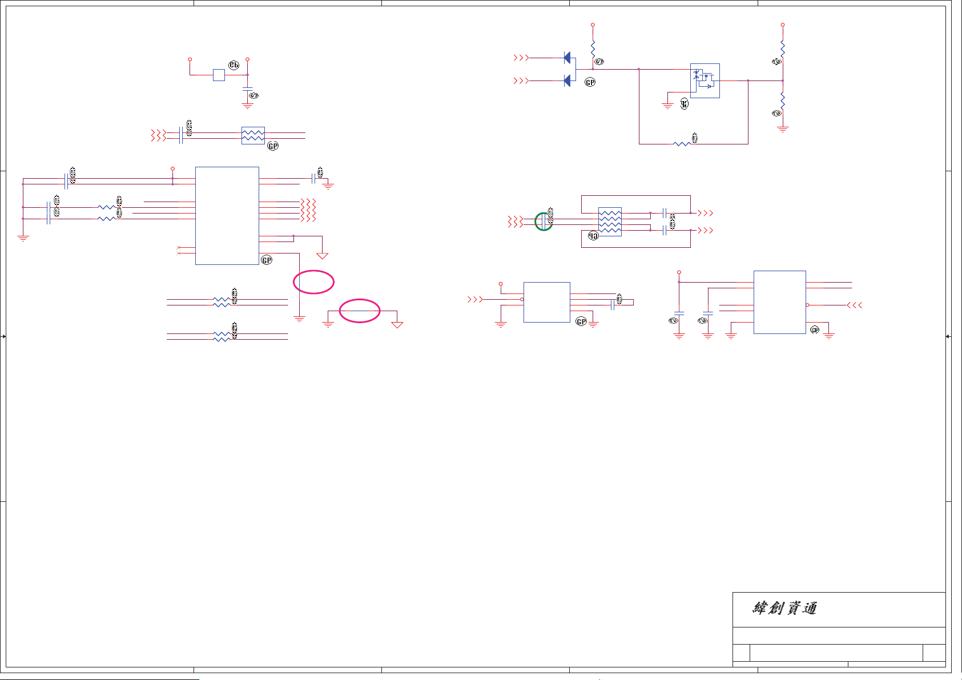
Task: Select the IC with two capacitors on its left
Action: (780, 302)
